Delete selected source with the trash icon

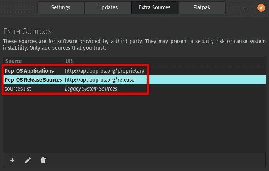pyautogui.click(x=43, y=160)
